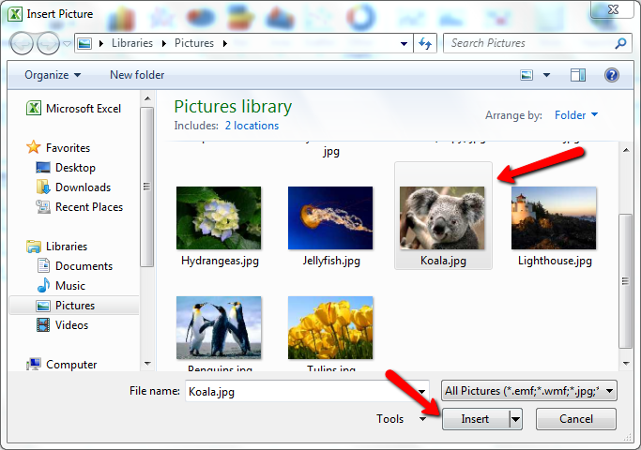
Task: Click the '2 locations' link
Action: [x=252, y=126]
